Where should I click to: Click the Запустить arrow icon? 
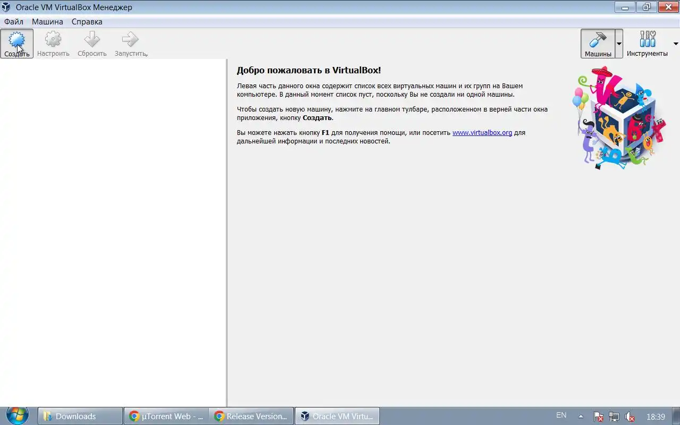[x=130, y=39]
